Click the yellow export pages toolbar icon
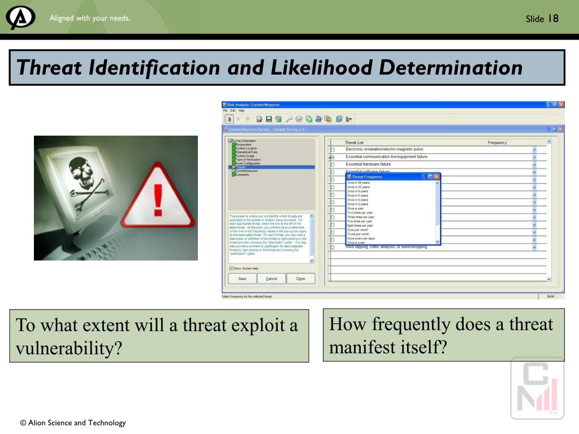The width and height of the screenshot is (579, 434). pyautogui.click(x=328, y=119)
